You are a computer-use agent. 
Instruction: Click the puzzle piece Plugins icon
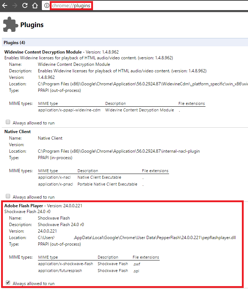10,24
